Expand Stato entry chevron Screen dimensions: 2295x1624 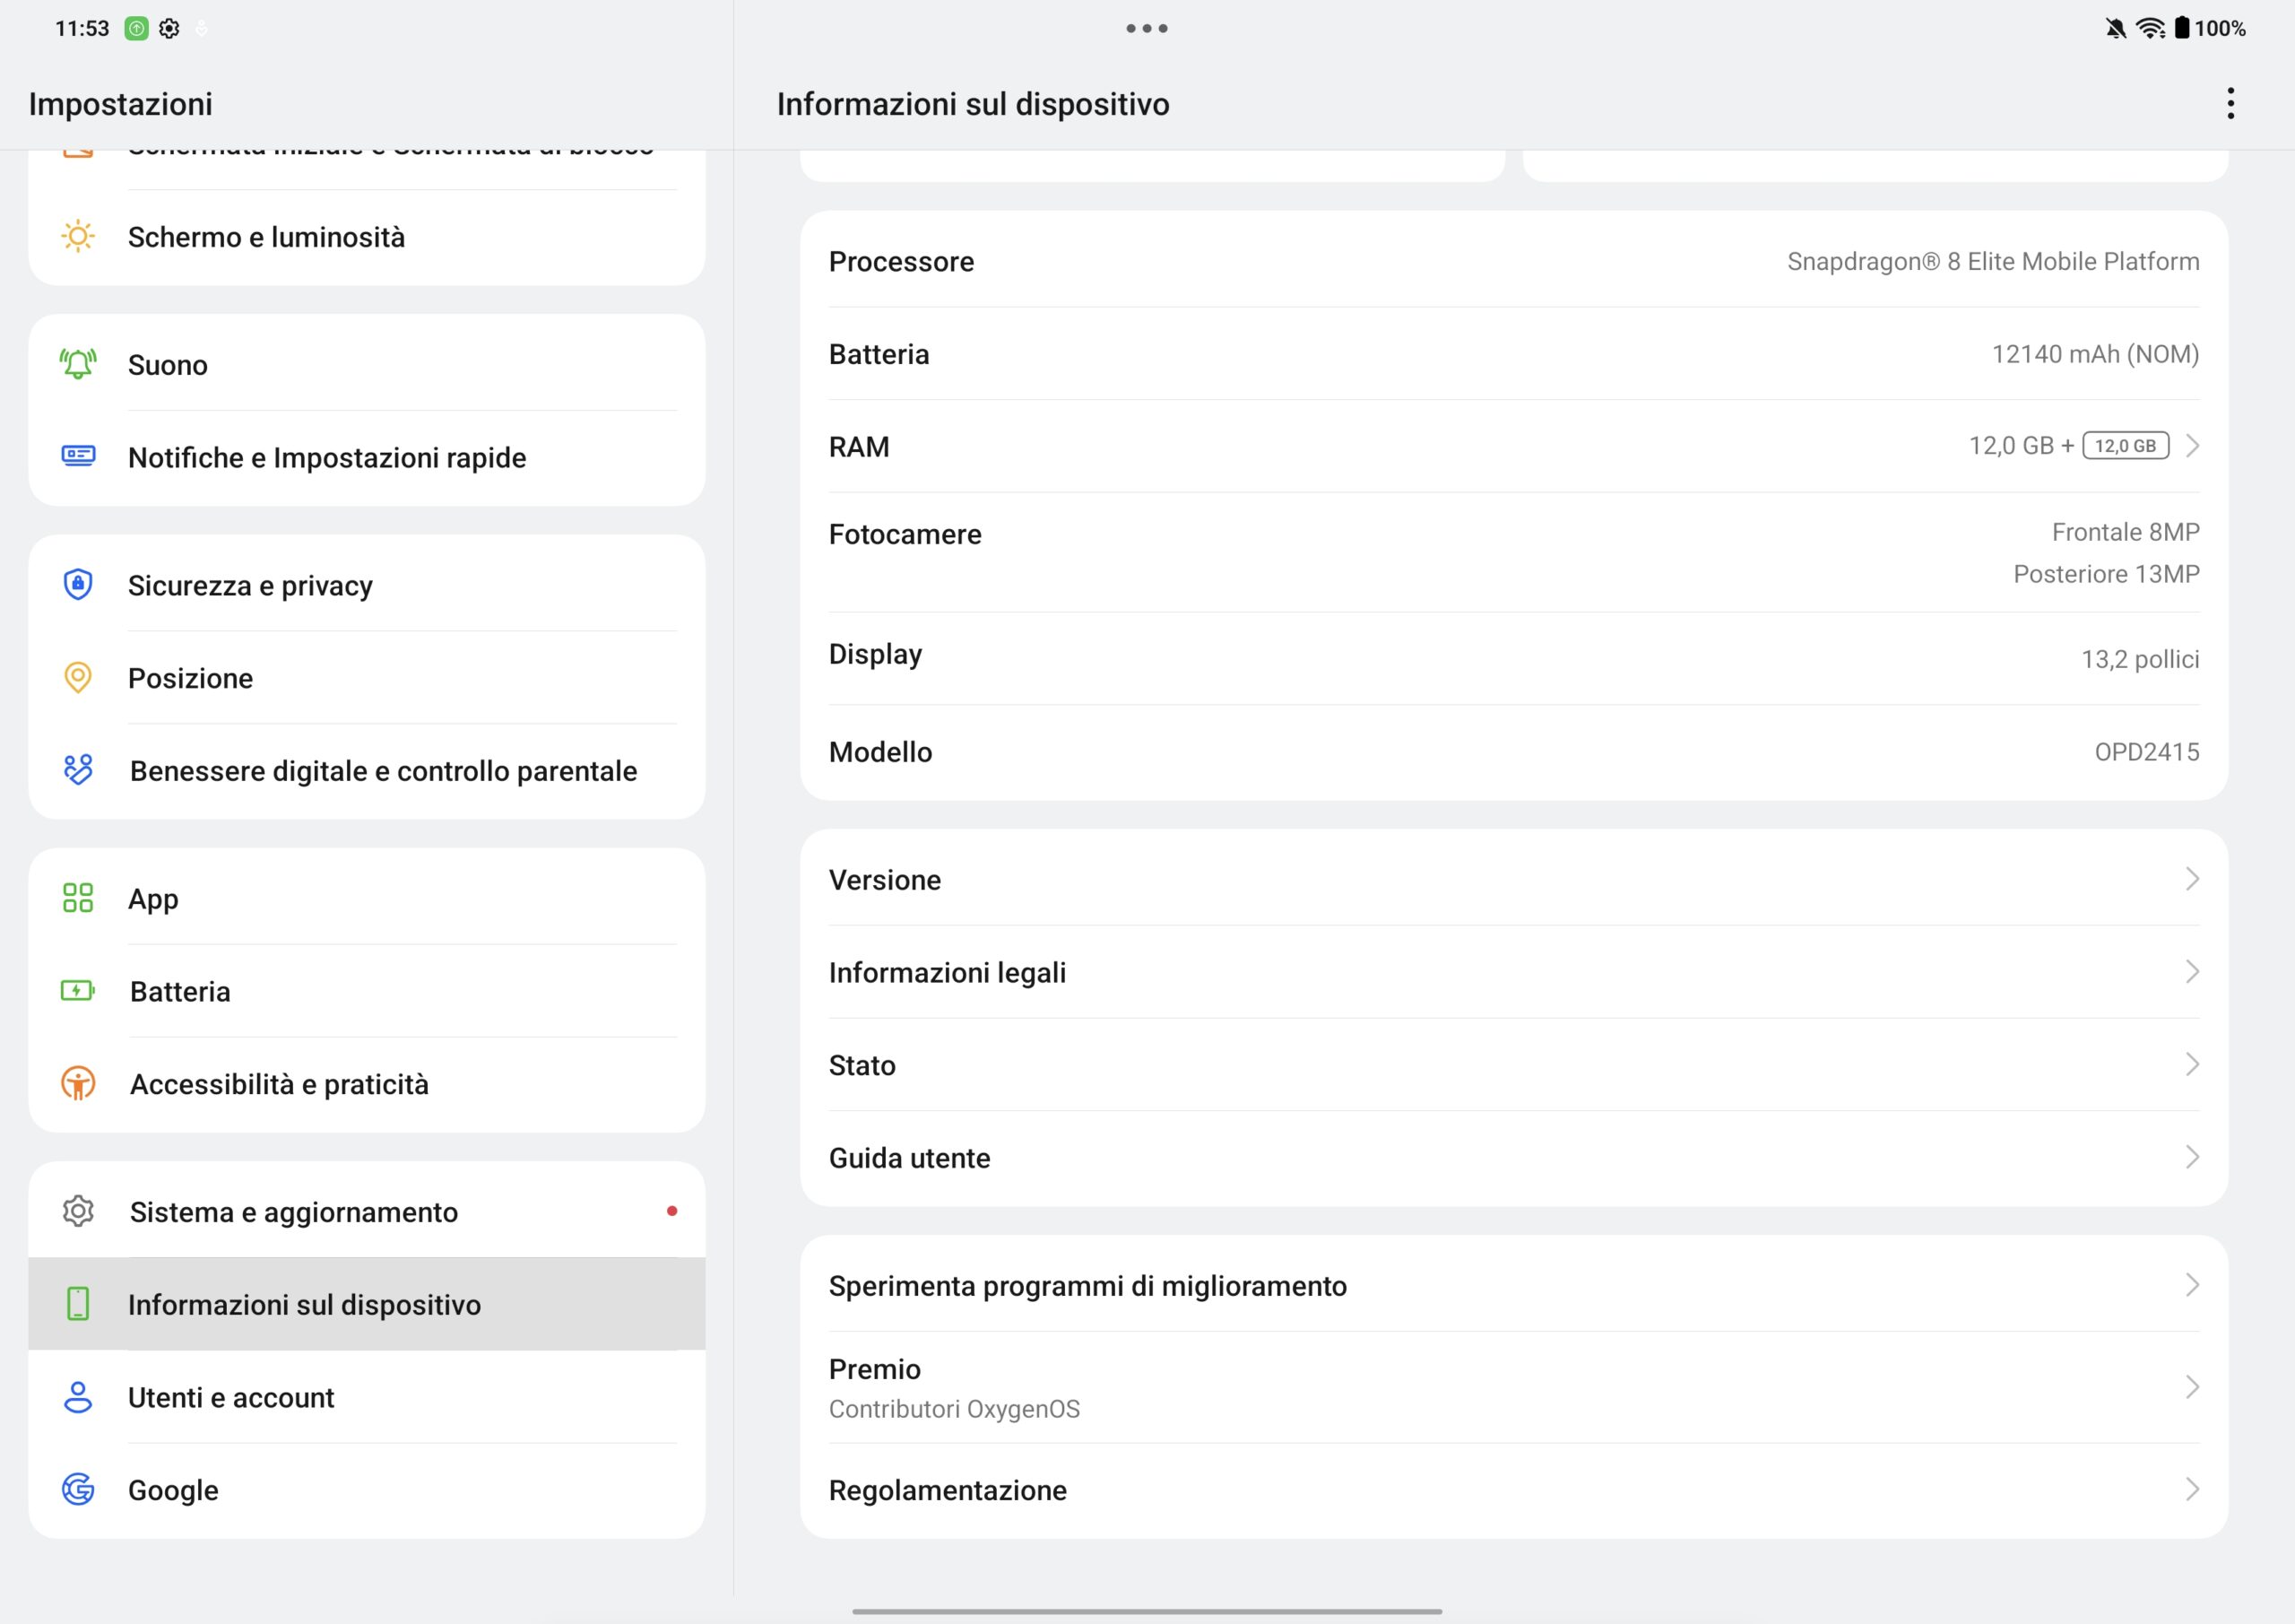[2191, 1064]
